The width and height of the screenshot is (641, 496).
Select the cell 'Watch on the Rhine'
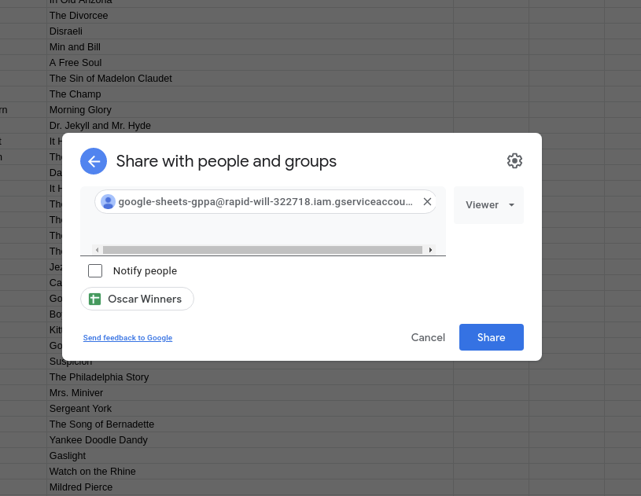250,472
